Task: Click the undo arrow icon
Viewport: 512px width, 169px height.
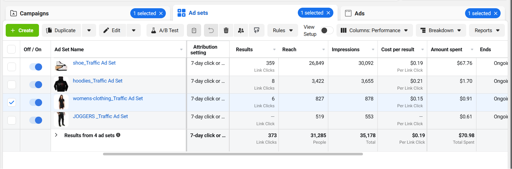Action: 211,30
